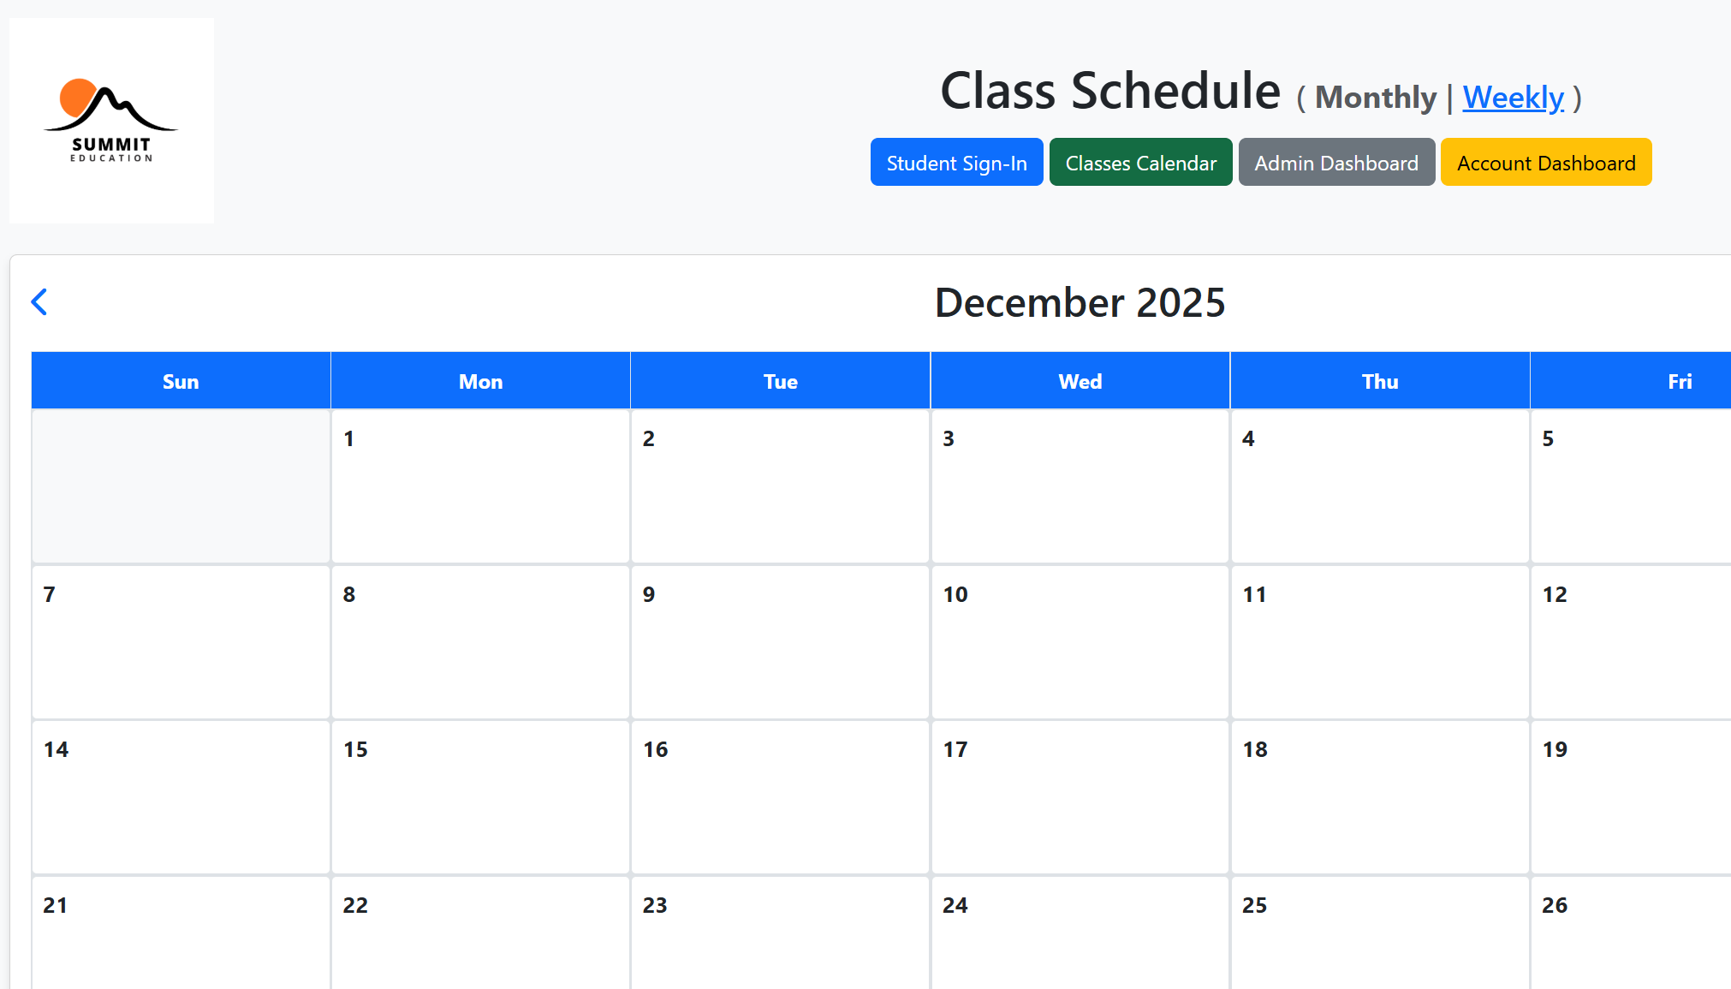Image resolution: width=1731 pixels, height=989 pixels.
Task: Click the December 17 calendar cell
Action: coord(1080,796)
